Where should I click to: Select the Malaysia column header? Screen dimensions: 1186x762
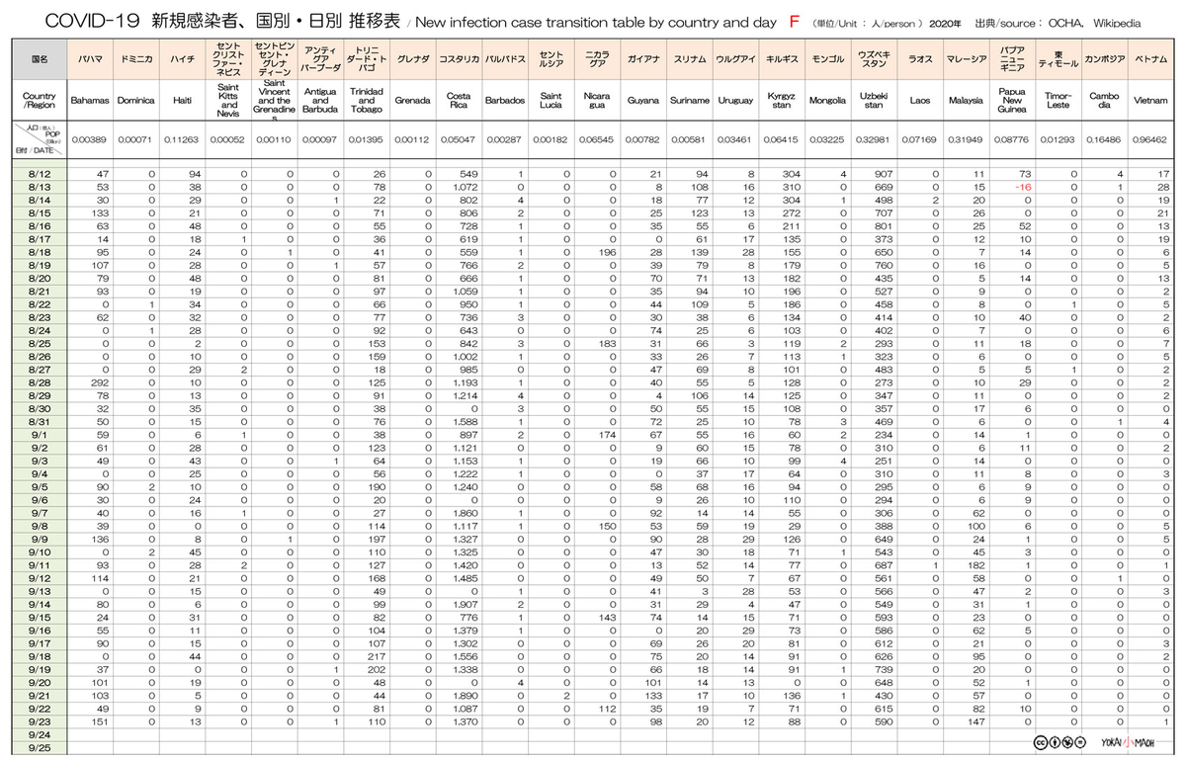(967, 101)
